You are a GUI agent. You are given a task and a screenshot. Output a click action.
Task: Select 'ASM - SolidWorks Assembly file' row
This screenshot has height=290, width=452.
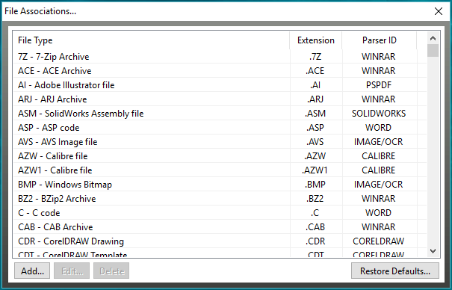(220, 114)
